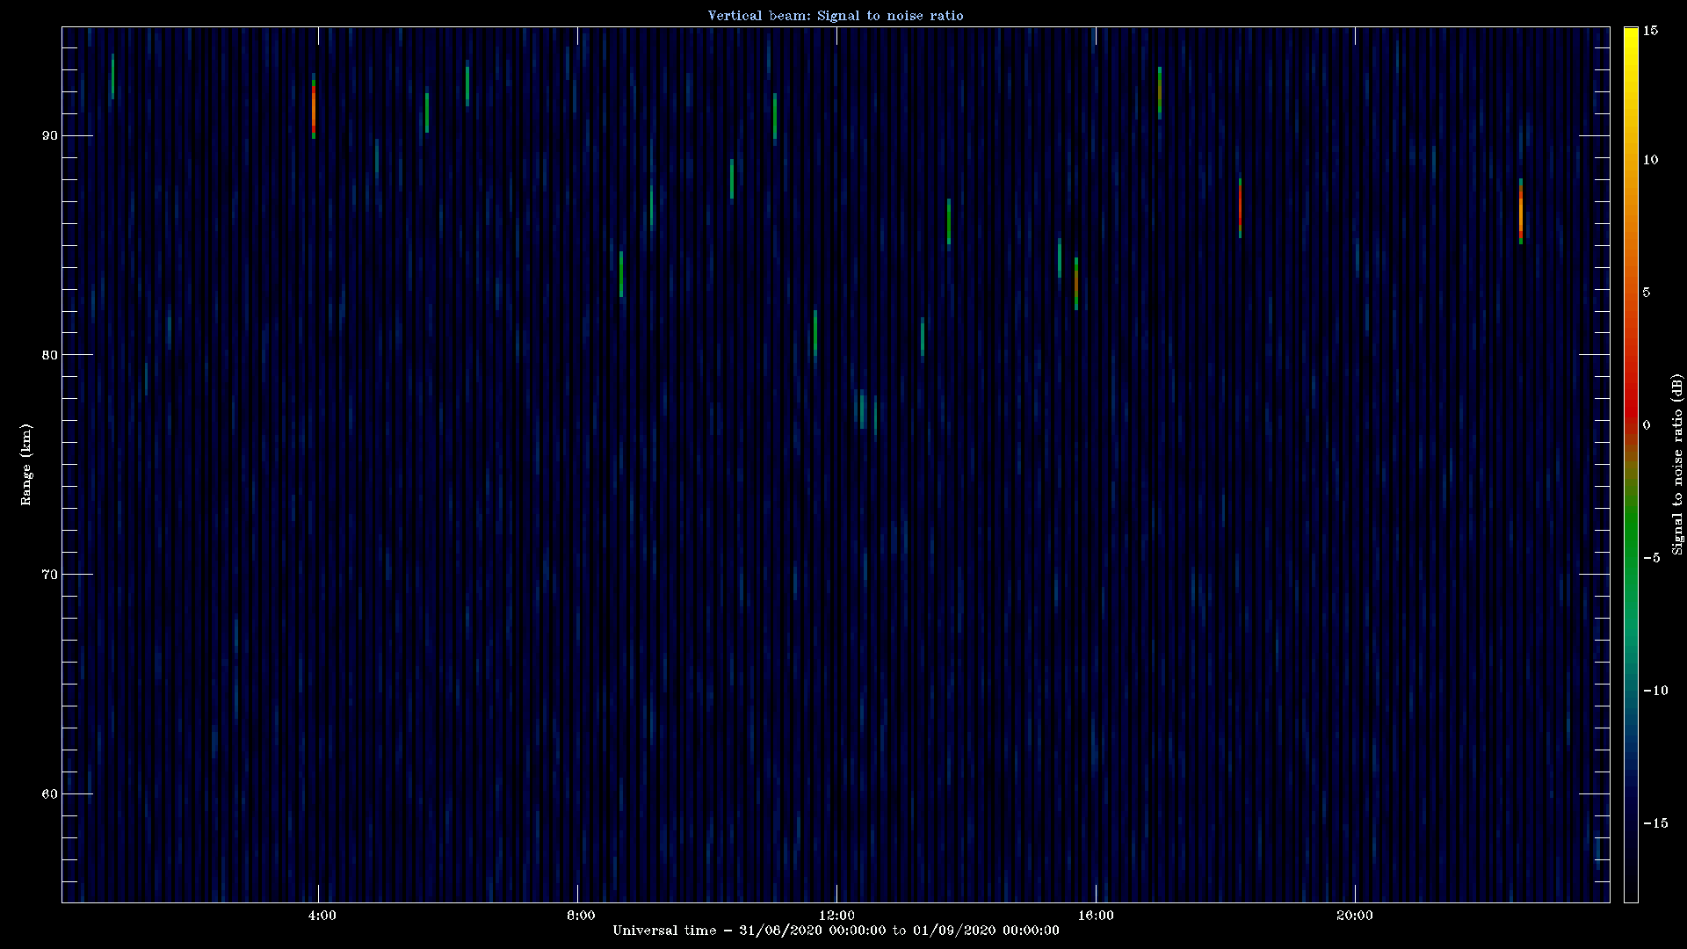Click the green echo near 17:00 at 92 km
1687x949 pixels.
coord(1160,92)
